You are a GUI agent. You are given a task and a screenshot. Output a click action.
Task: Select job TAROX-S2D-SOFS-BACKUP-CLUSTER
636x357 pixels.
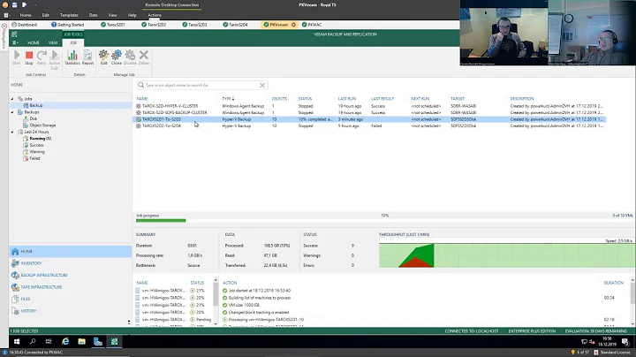click(369, 112)
